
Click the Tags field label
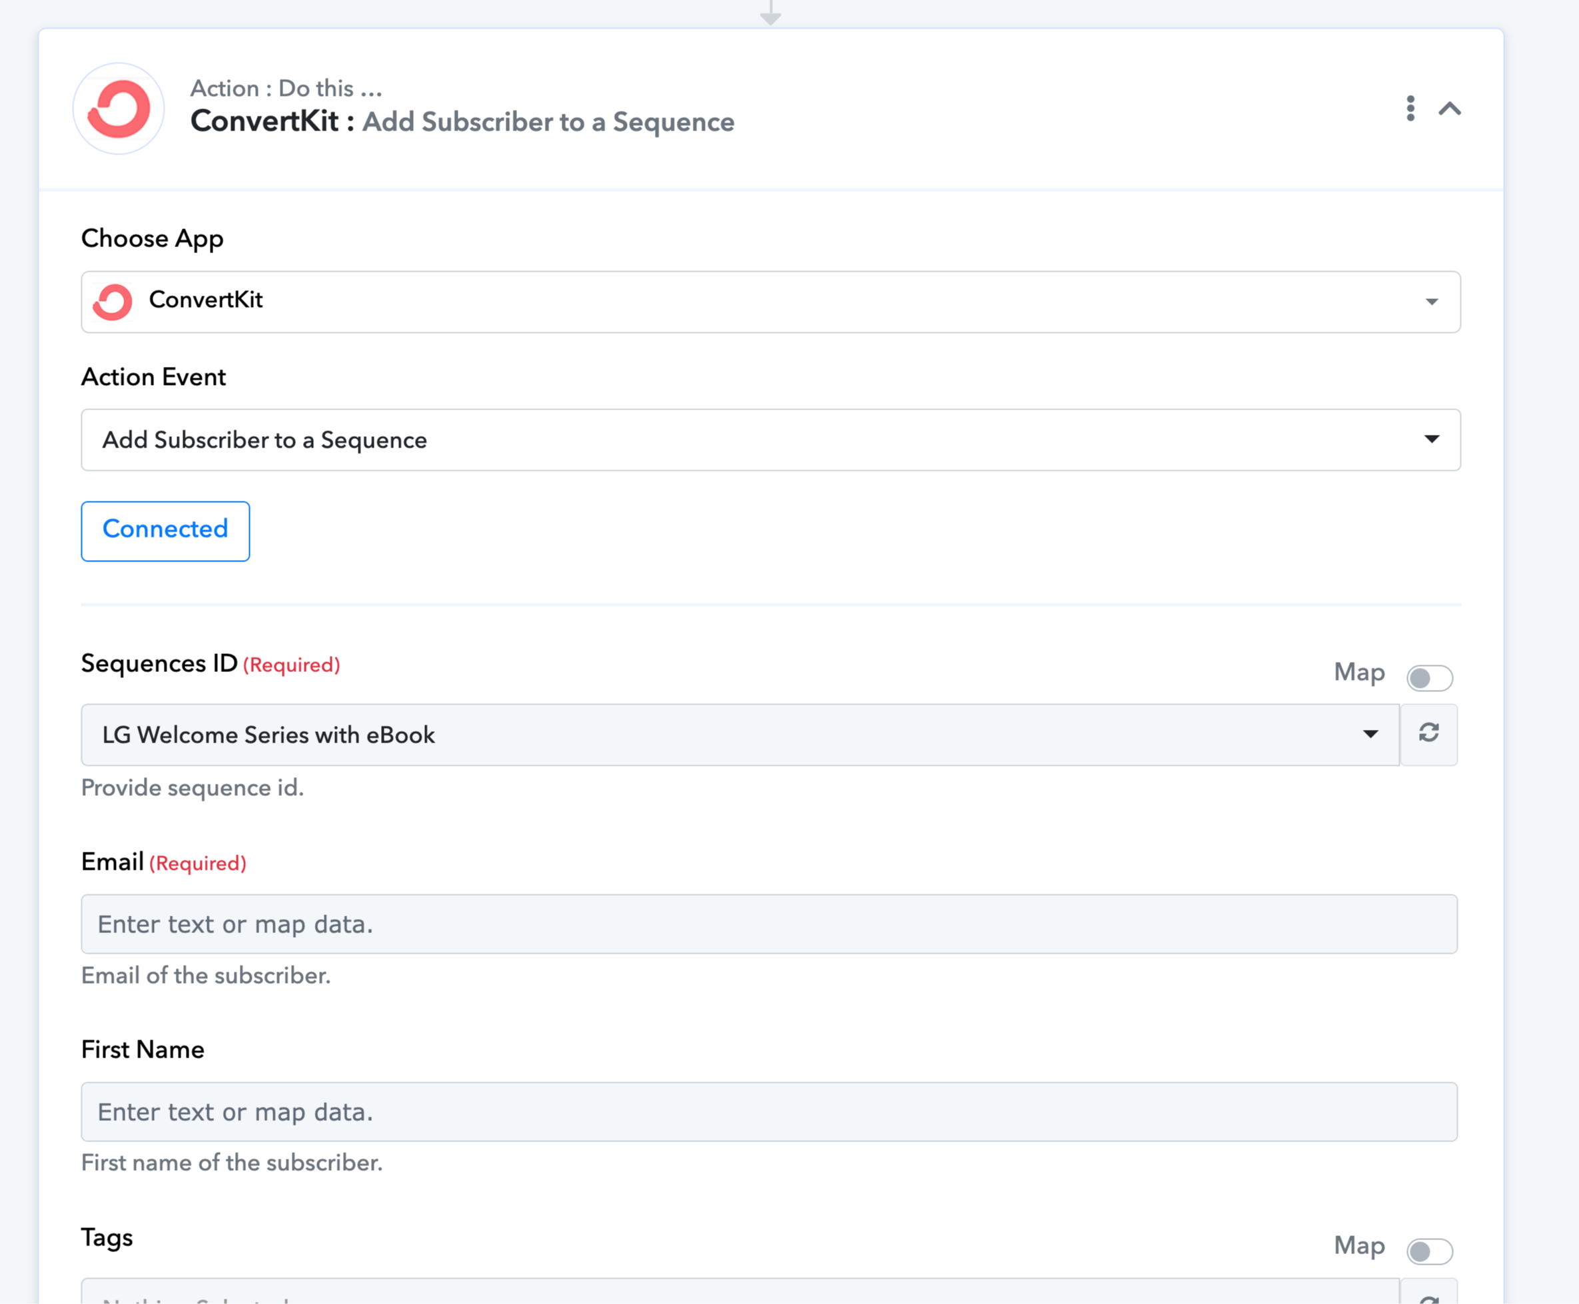click(x=107, y=1237)
